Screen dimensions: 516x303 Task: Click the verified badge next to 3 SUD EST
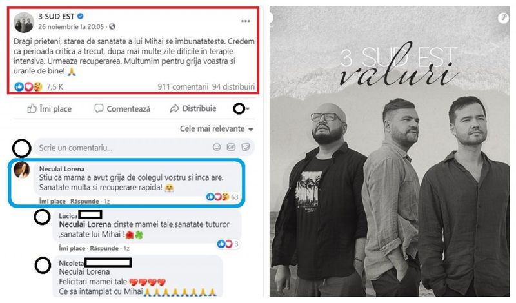(80, 15)
